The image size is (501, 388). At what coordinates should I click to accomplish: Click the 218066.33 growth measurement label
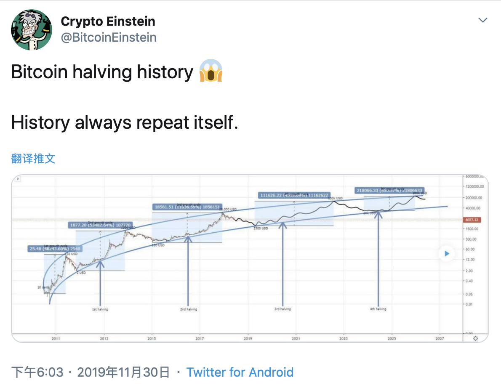pyautogui.click(x=389, y=190)
